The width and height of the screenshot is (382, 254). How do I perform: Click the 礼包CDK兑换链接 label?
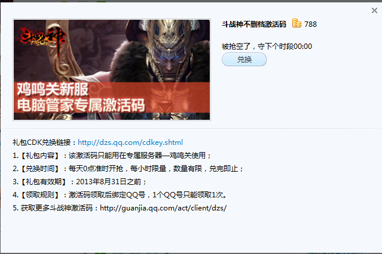click(45, 142)
